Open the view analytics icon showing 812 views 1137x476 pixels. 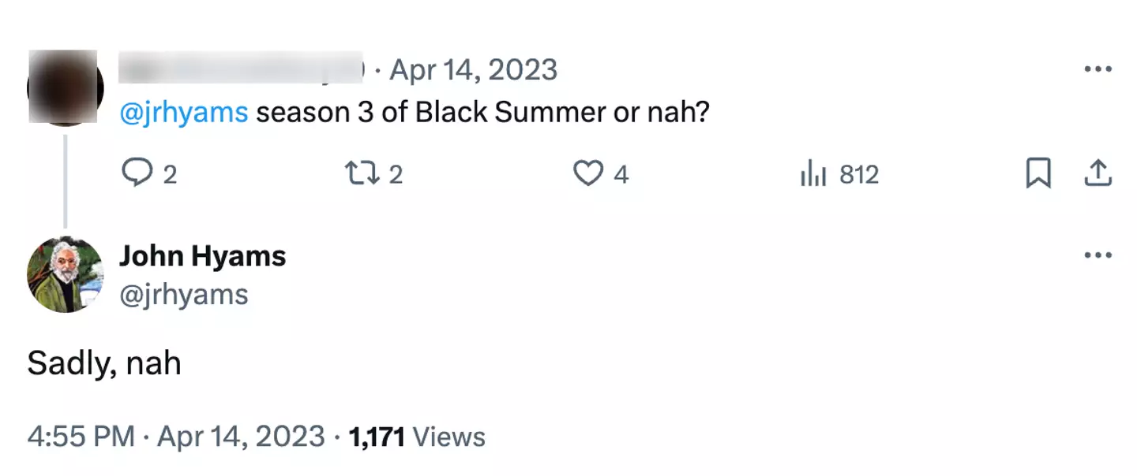[813, 173]
